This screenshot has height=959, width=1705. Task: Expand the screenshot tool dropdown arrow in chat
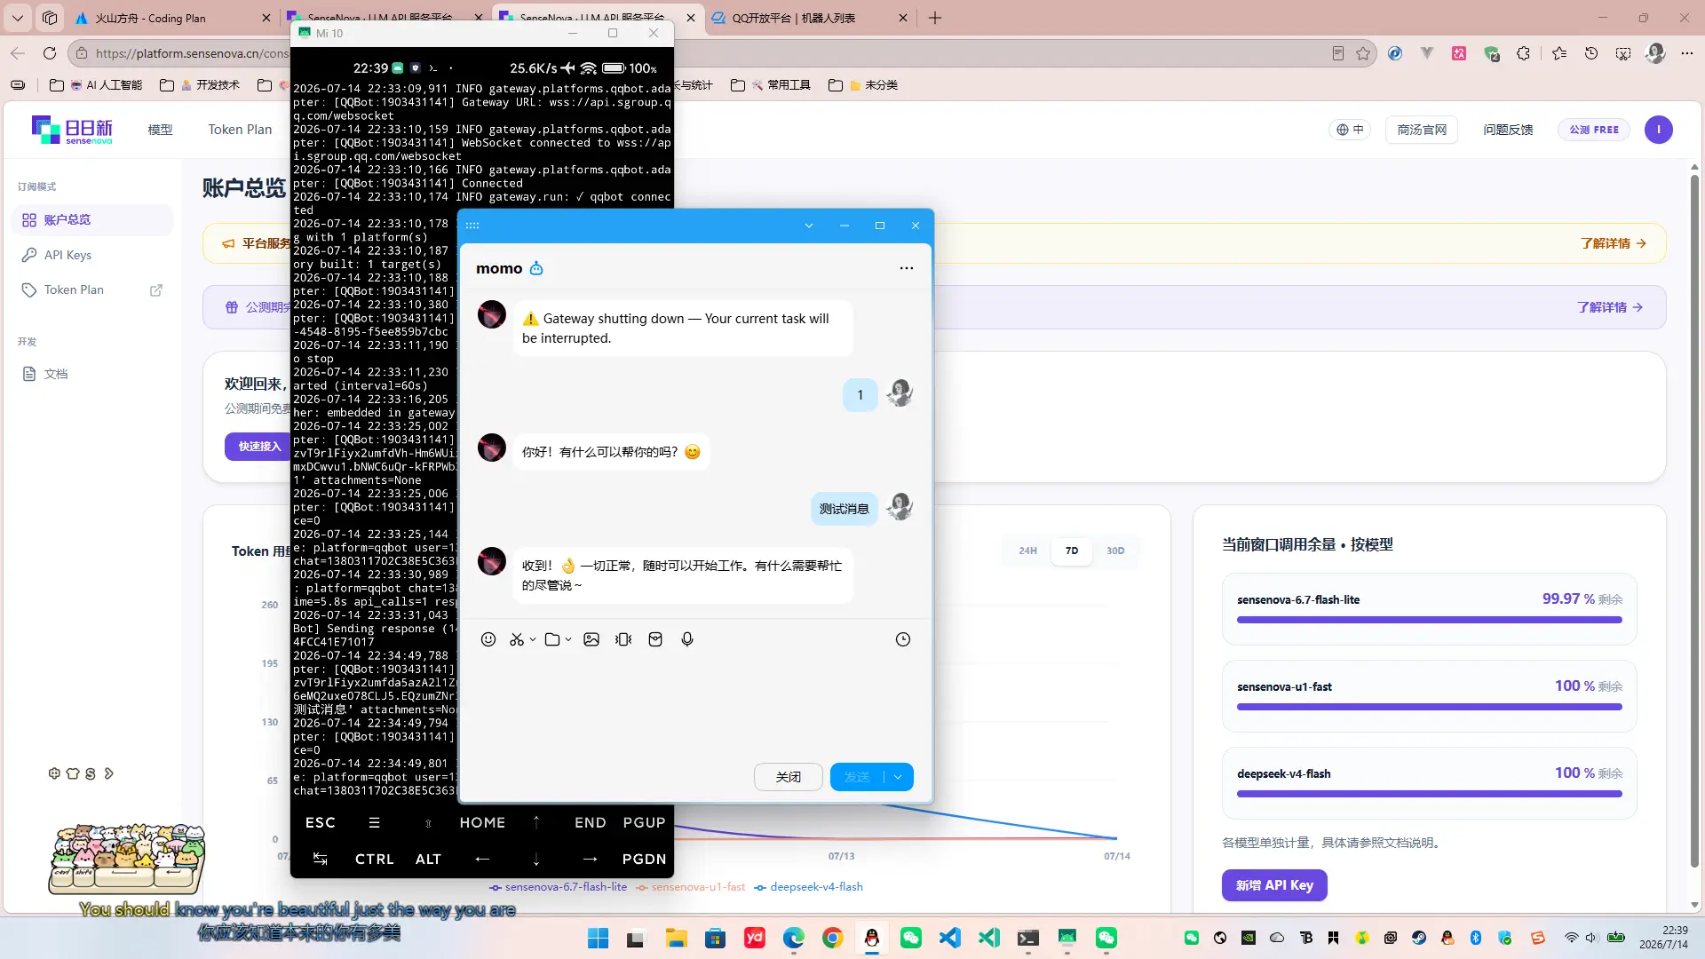tap(533, 639)
